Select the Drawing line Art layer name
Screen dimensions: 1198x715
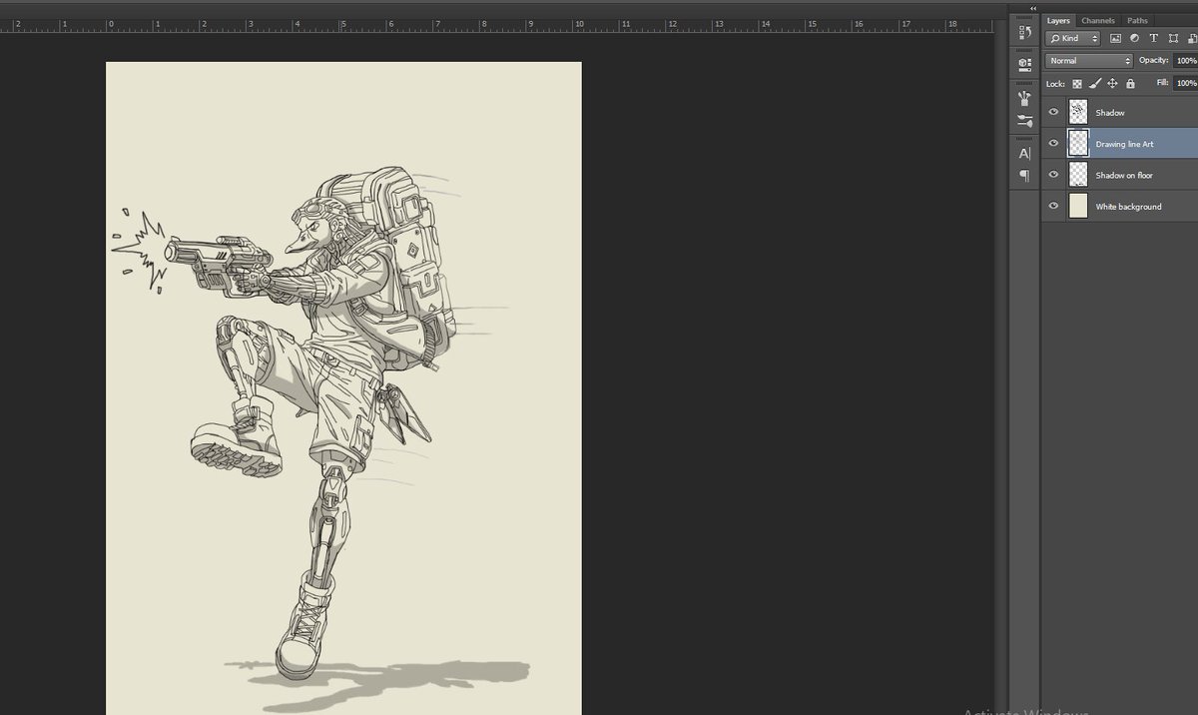click(x=1125, y=143)
